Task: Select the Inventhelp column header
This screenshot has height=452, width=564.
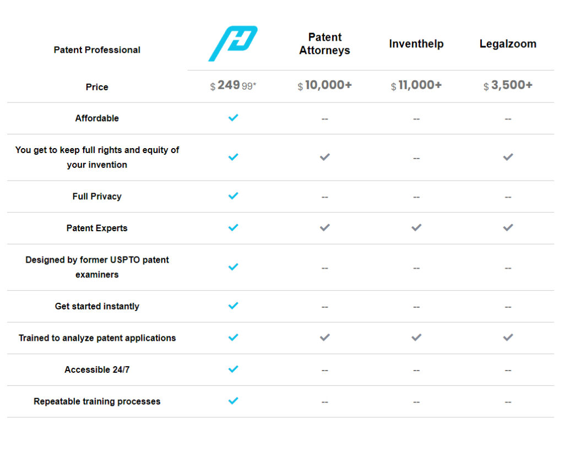Action: 416,44
